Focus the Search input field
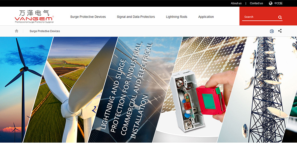The height and width of the screenshot is (147, 297). (260, 17)
